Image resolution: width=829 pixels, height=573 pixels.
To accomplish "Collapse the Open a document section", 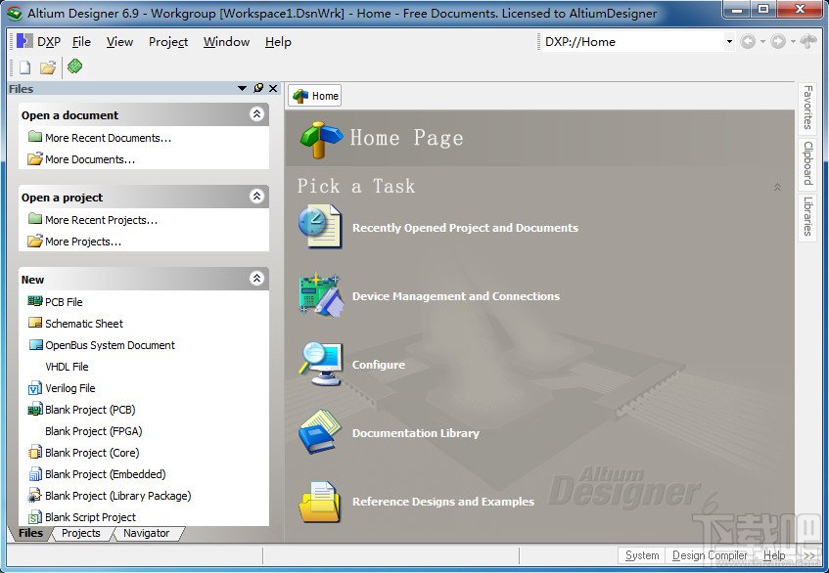I will 257,114.
